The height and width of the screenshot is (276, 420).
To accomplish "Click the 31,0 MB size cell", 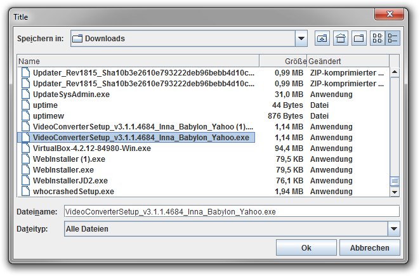I will pos(289,95).
